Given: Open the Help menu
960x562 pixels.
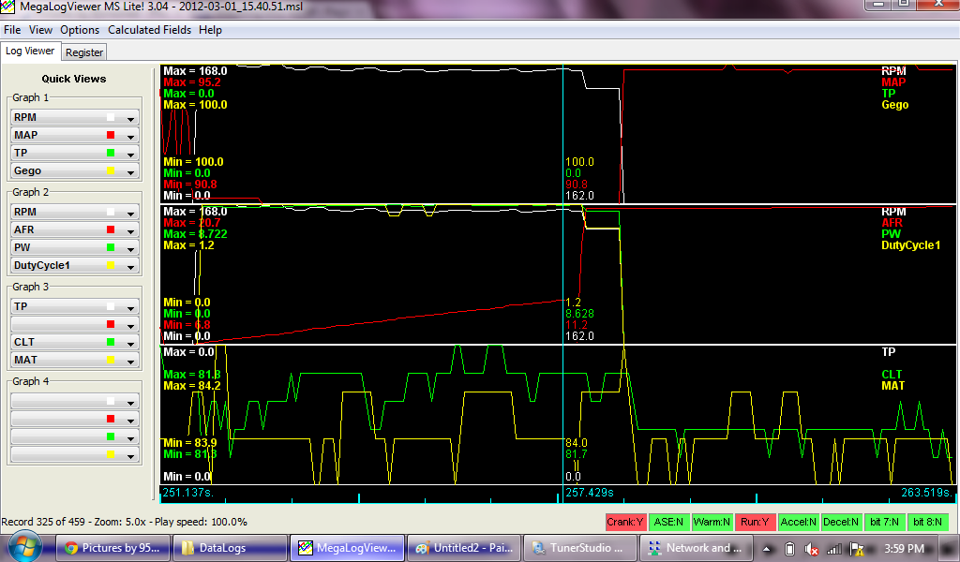Looking at the screenshot, I should [x=210, y=30].
